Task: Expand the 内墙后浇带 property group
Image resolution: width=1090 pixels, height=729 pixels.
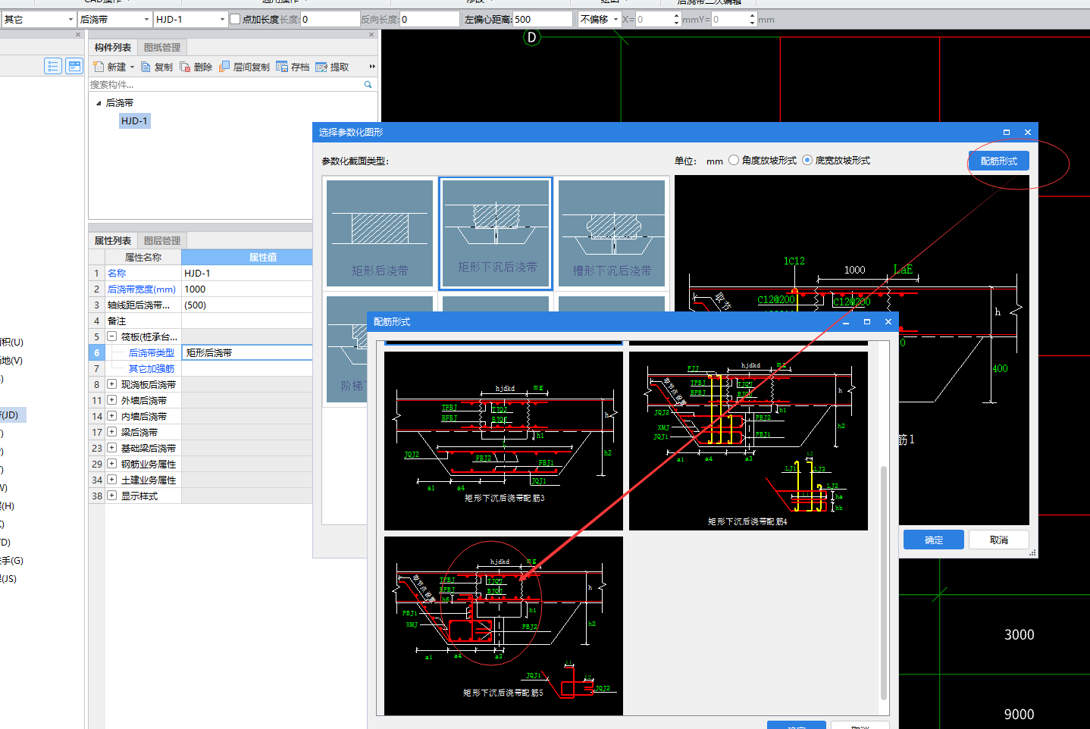Action: [111, 416]
